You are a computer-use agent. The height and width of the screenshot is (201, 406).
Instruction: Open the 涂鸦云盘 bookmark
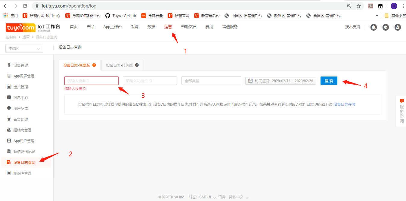click(x=152, y=16)
